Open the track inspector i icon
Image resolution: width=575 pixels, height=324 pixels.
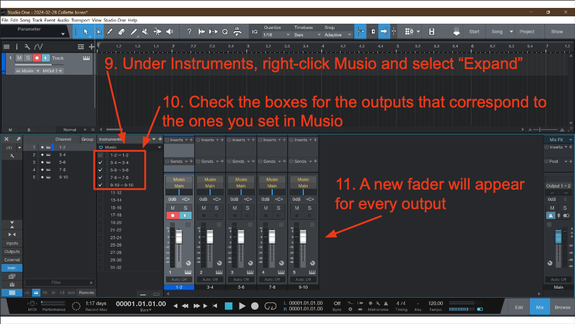[16, 46]
